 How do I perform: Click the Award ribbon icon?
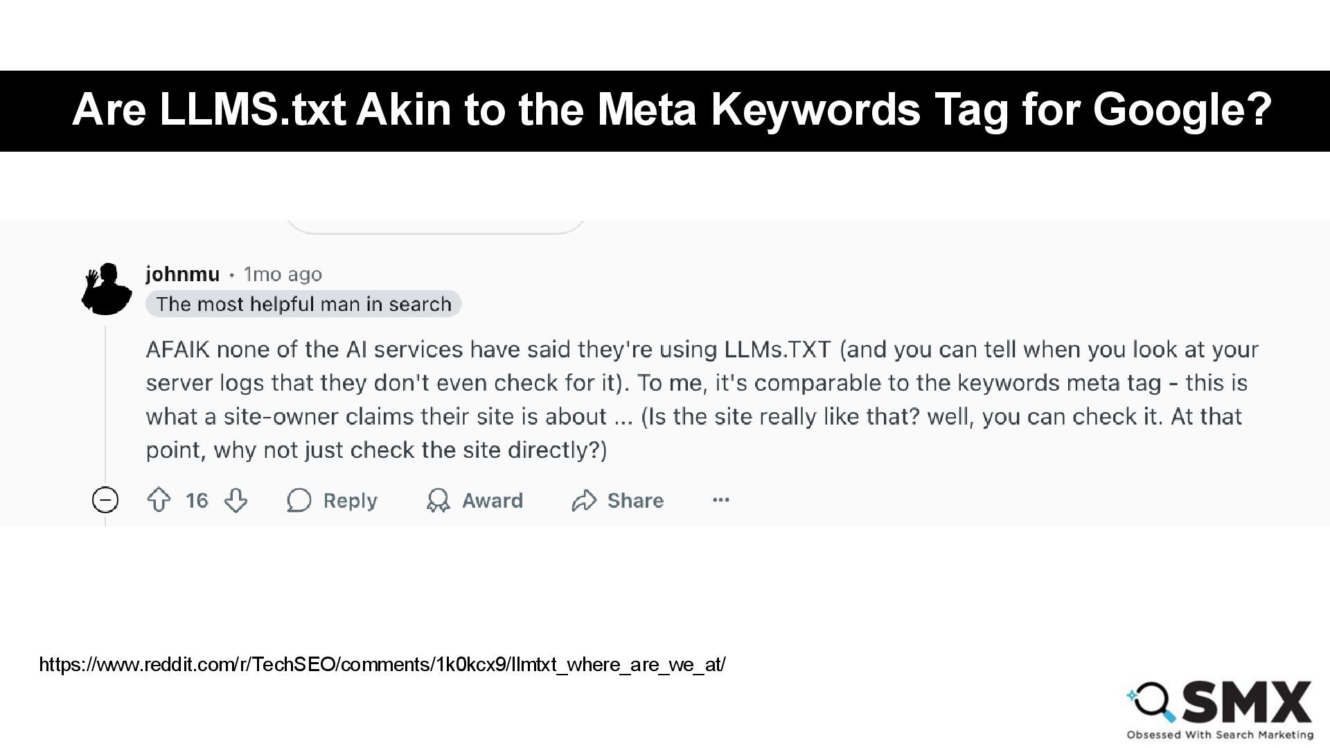coord(438,500)
